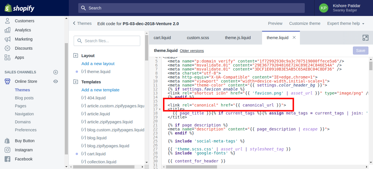Click the Apps grid icon
The image size is (373, 169).
click(x=7, y=57)
